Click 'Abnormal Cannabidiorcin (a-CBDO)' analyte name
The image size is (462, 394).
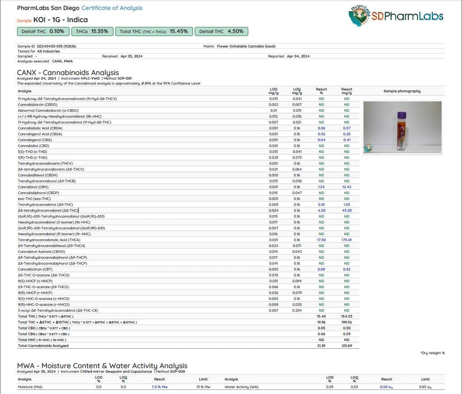coord(48,110)
